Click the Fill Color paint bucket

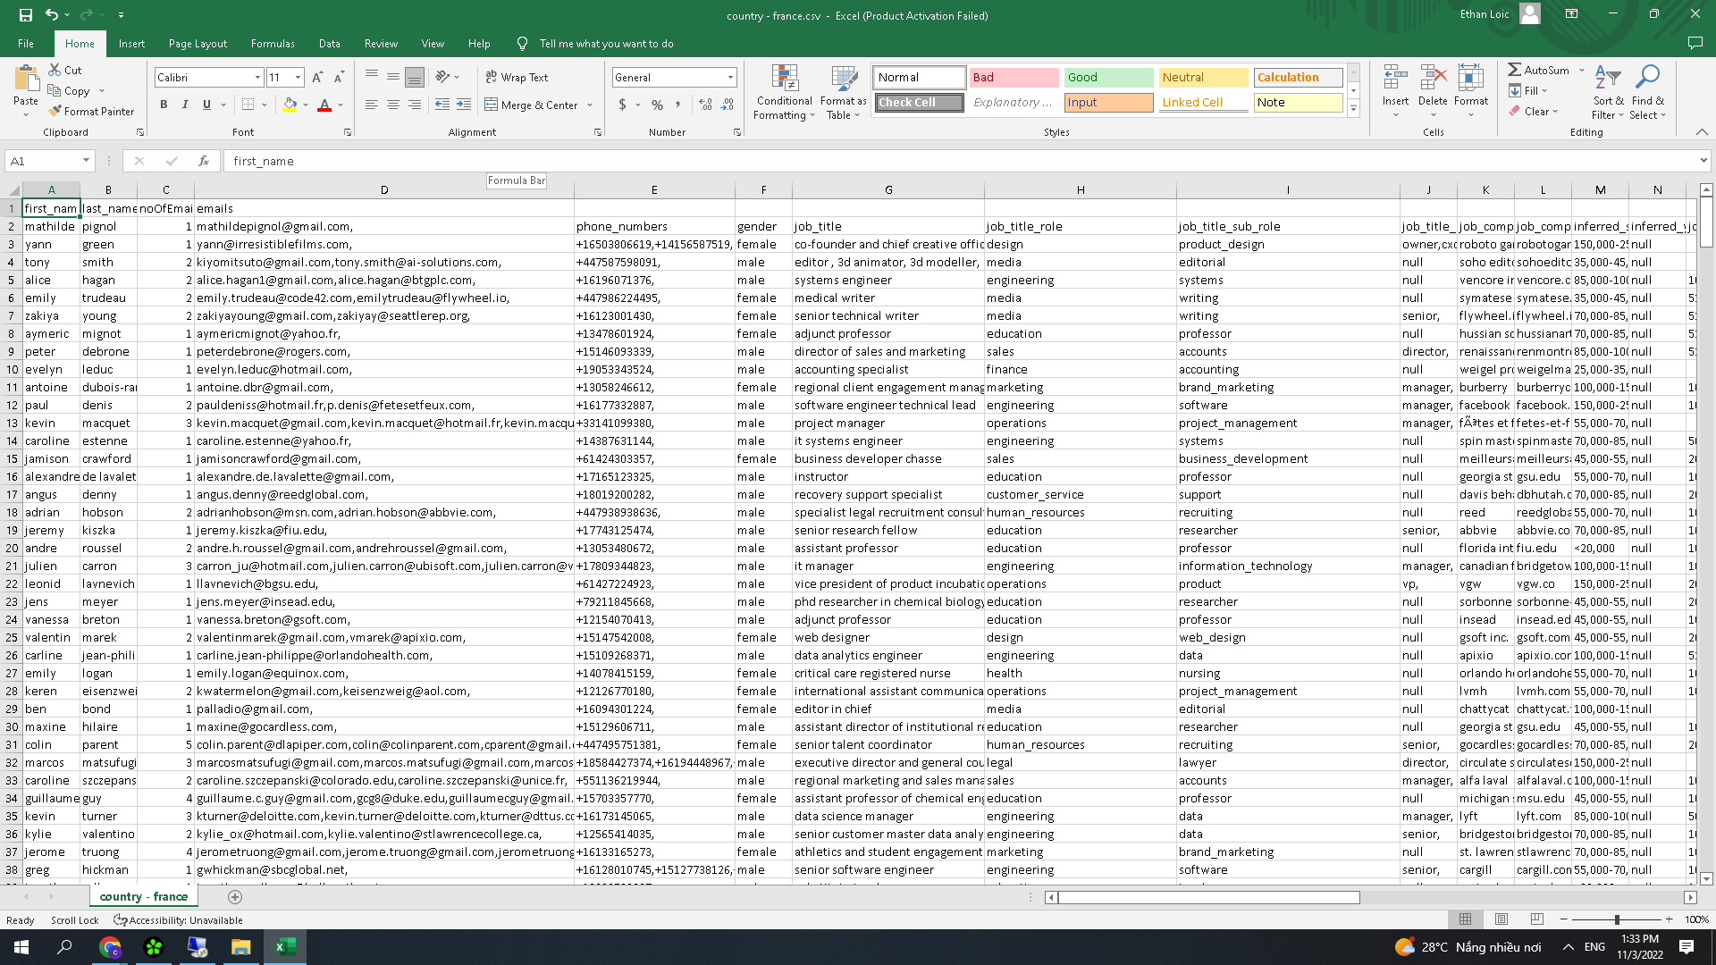pyautogui.click(x=290, y=105)
